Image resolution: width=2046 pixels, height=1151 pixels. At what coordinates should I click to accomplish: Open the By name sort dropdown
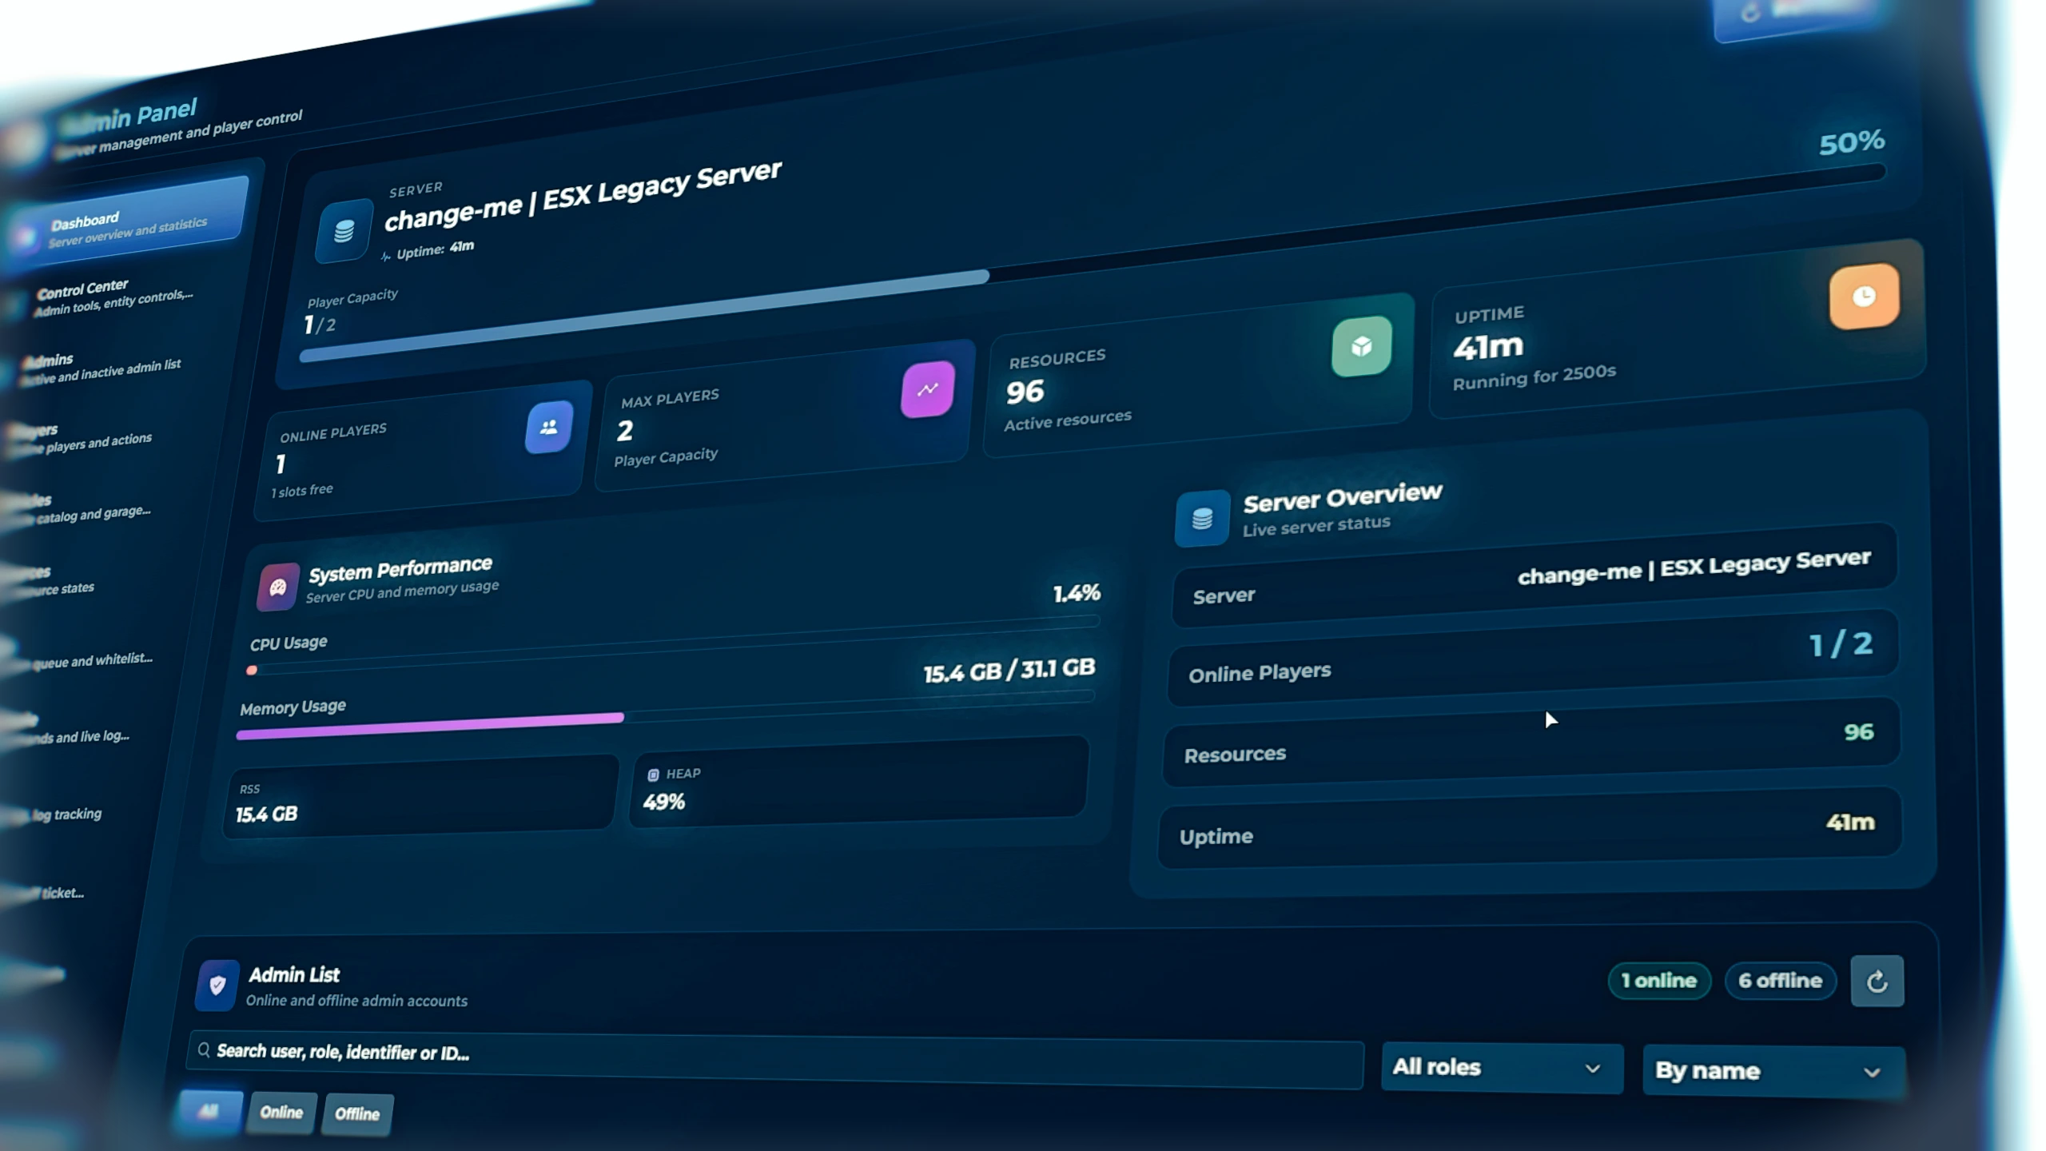[1773, 1071]
